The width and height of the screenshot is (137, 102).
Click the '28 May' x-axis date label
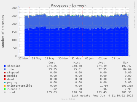coord(36,59)
